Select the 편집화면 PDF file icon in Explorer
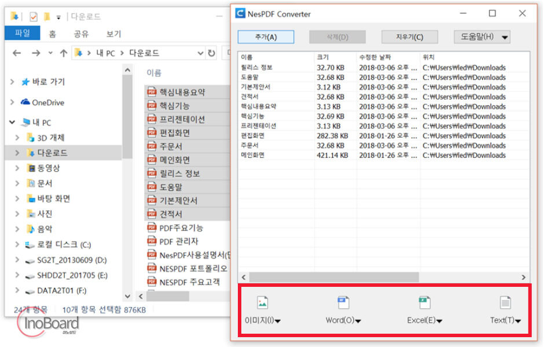This screenshot has height=347, width=544. click(152, 132)
